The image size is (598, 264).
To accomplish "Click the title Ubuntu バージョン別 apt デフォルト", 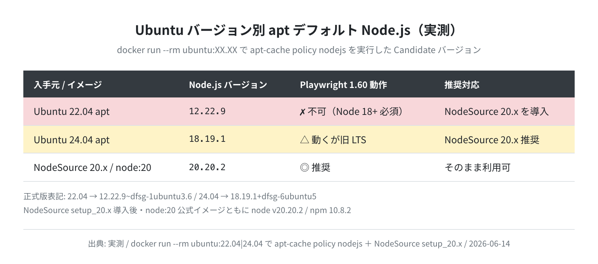I will [x=246, y=30].
